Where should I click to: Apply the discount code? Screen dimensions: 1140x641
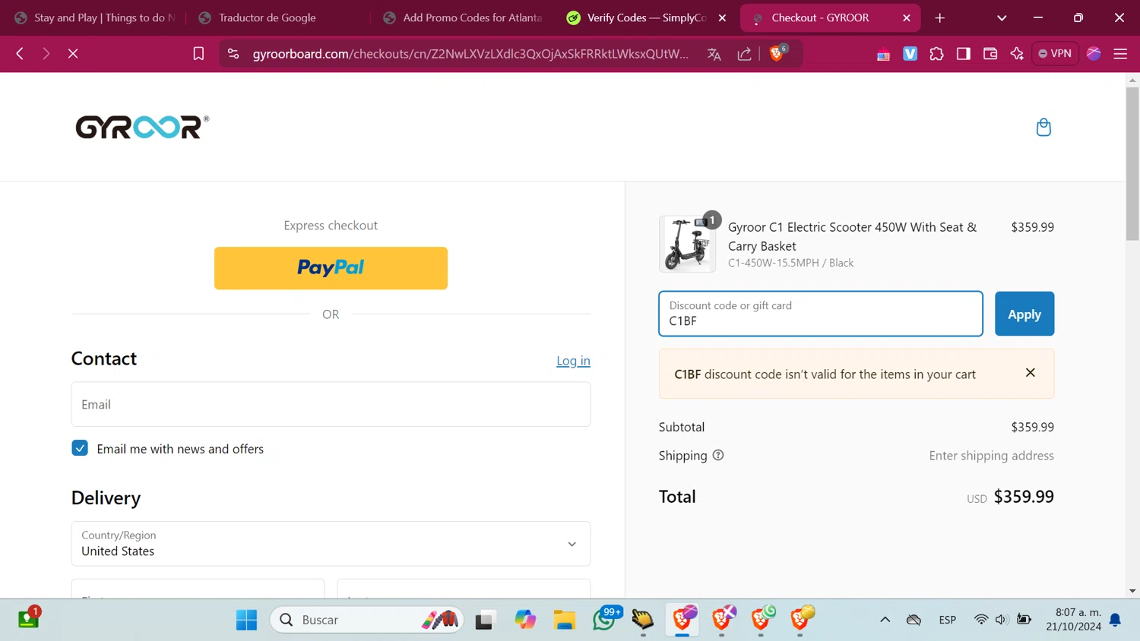[x=1024, y=314]
